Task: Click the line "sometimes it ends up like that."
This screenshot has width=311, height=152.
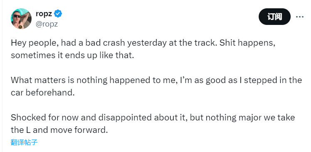Action: pos(72,55)
